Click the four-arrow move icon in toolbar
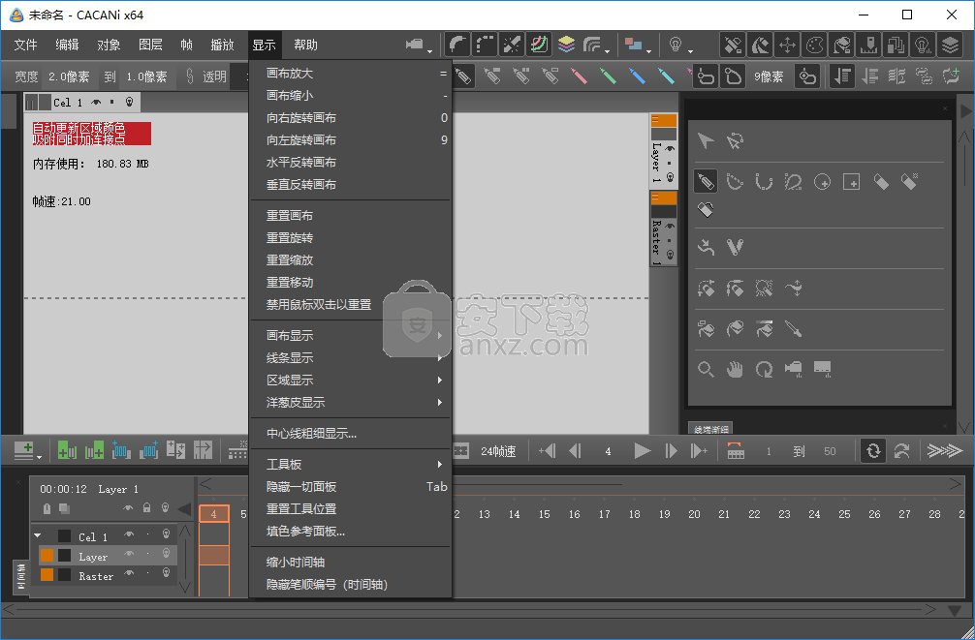This screenshot has height=640, width=975. tap(787, 45)
